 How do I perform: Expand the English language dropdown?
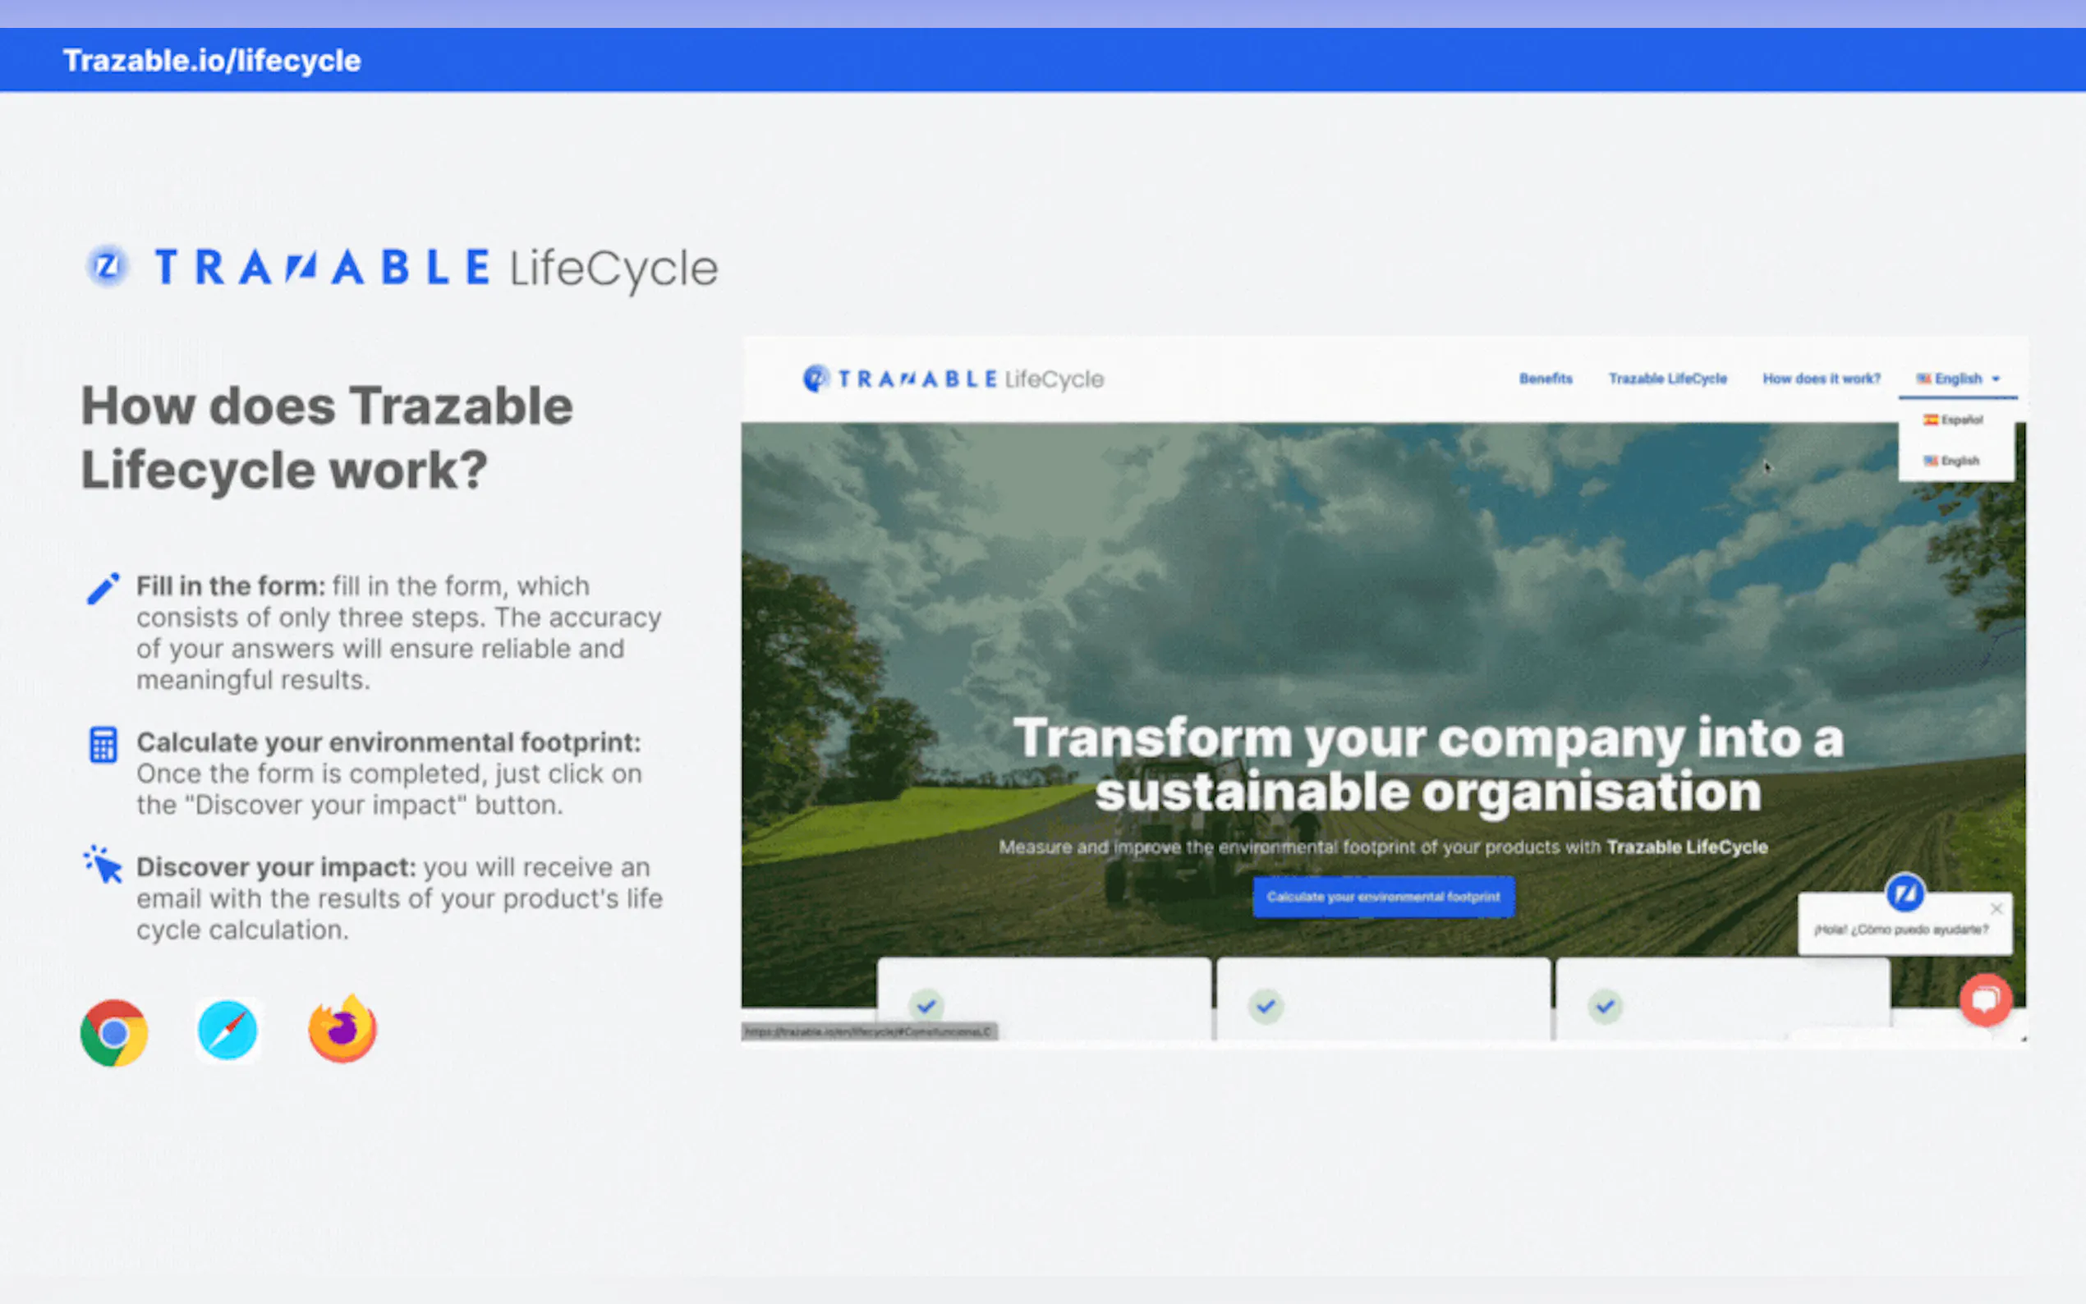tap(1958, 379)
